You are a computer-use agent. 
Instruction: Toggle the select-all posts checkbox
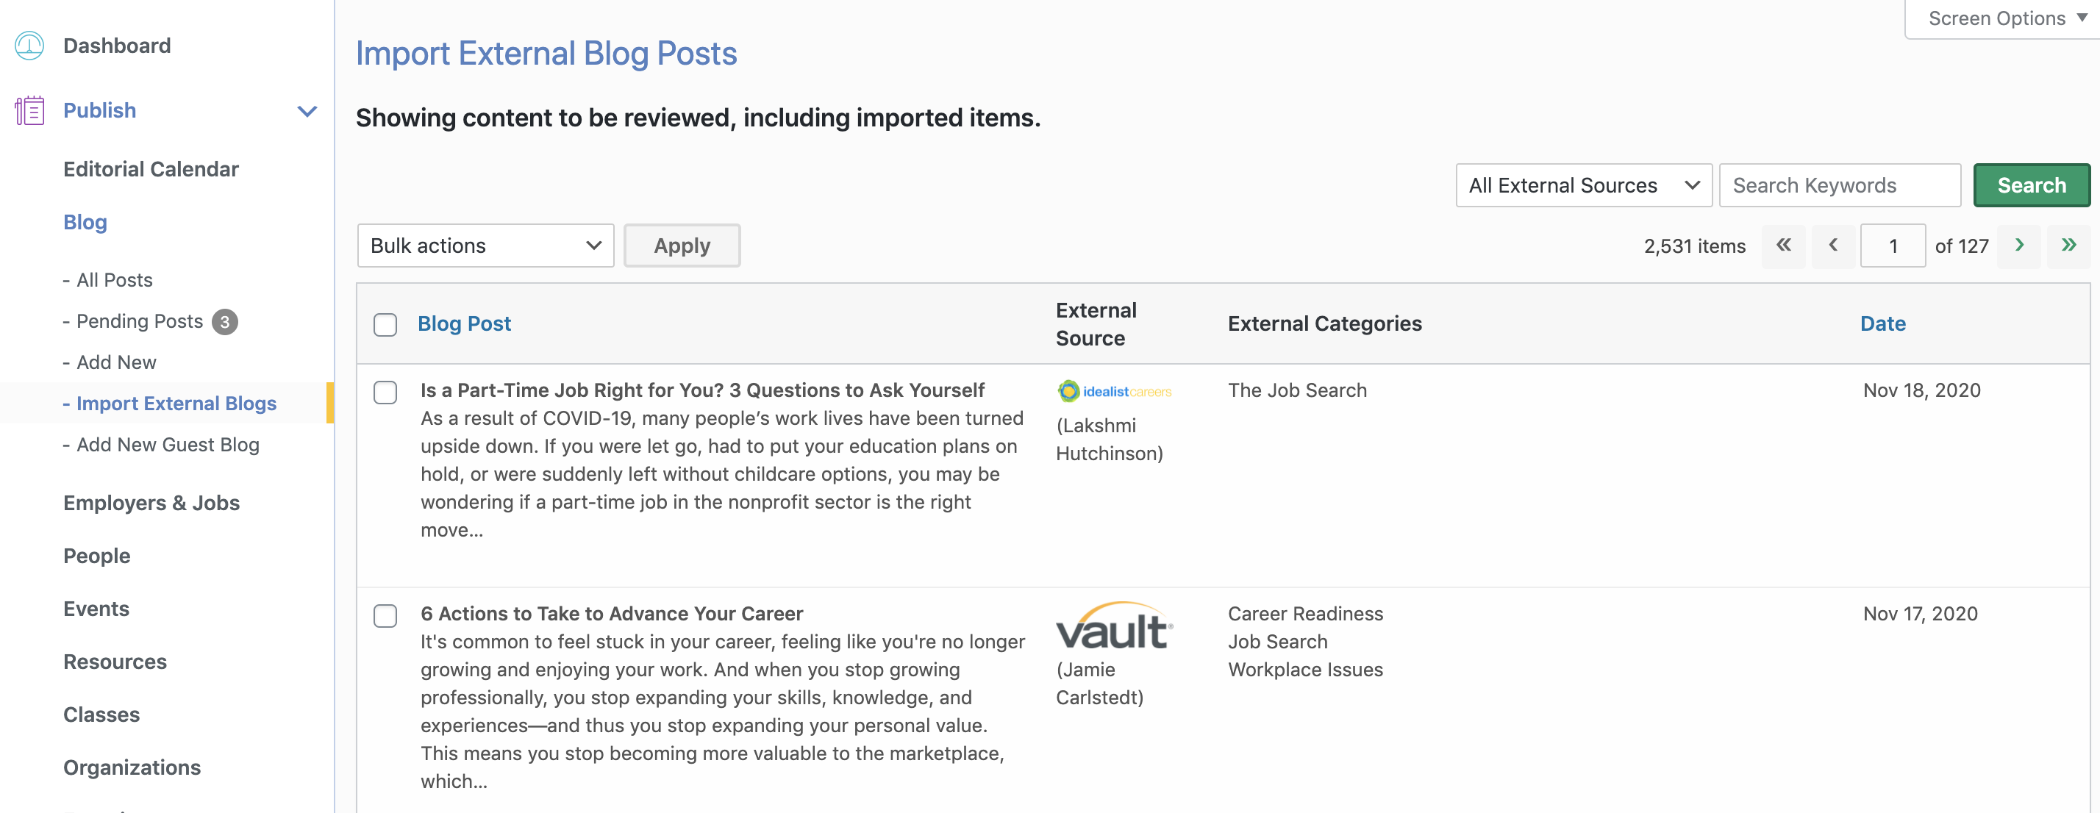385,325
